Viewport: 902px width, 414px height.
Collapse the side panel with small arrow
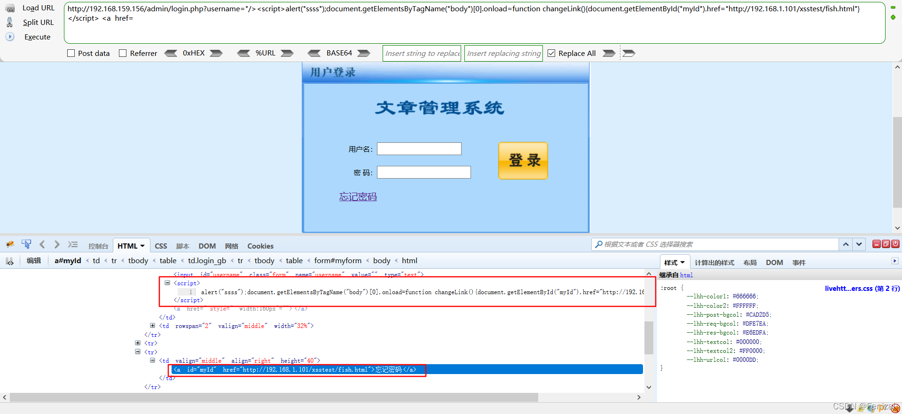point(895,261)
